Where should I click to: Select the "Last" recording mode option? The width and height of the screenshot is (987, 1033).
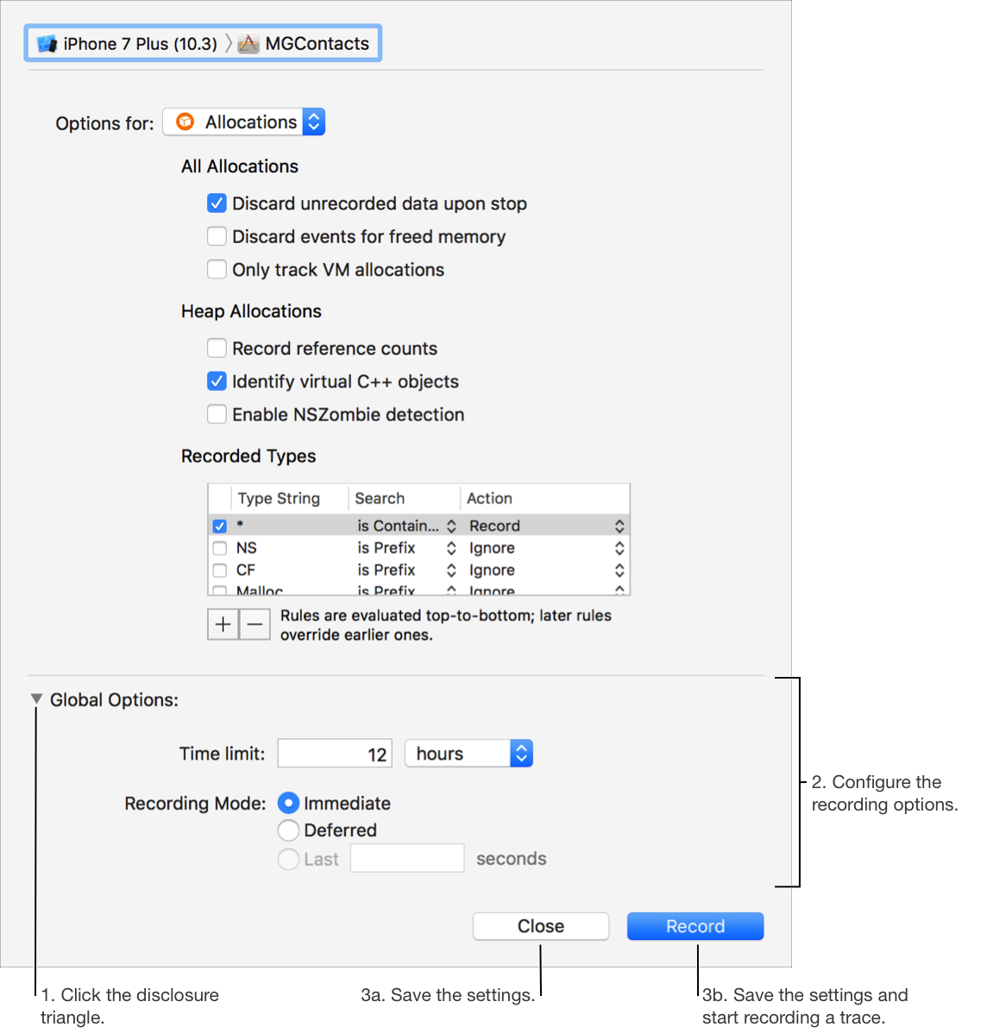[288, 858]
